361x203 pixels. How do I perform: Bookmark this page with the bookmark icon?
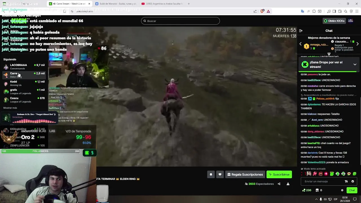[x=65, y=11]
